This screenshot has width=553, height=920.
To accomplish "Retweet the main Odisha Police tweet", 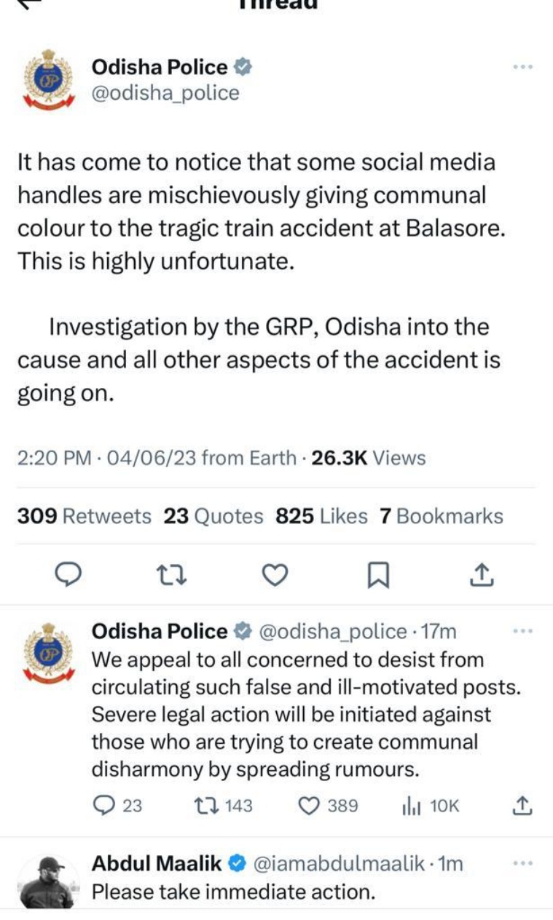I will coord(173,576).
